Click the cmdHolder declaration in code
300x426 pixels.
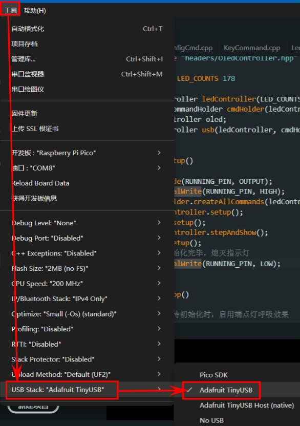pyautogui.click(x=237, y=109)
